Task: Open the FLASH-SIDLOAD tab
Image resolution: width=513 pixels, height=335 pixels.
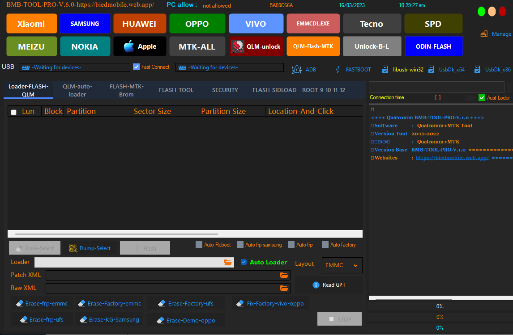Action: [274, 90]
